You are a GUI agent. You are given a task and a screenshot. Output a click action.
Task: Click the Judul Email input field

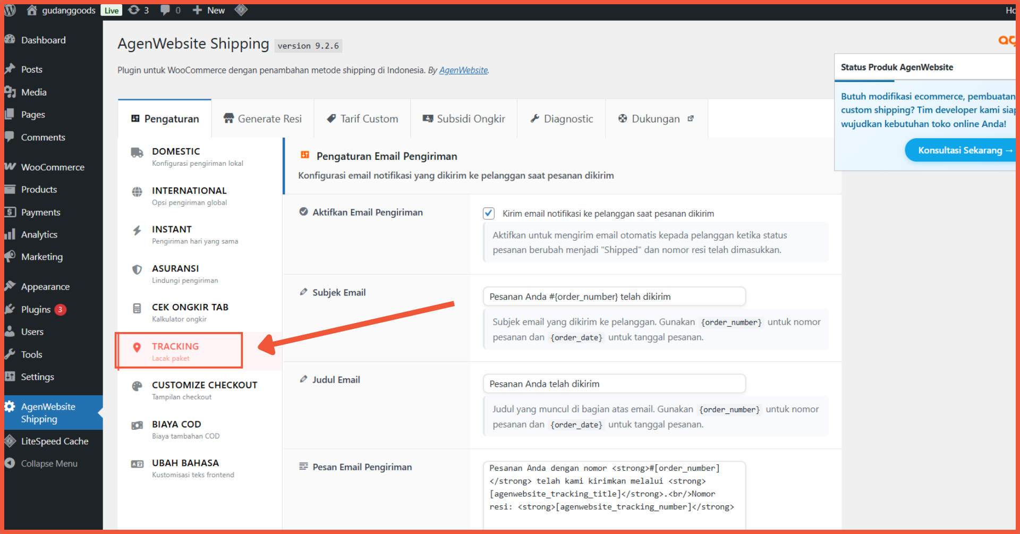[614, 384]
